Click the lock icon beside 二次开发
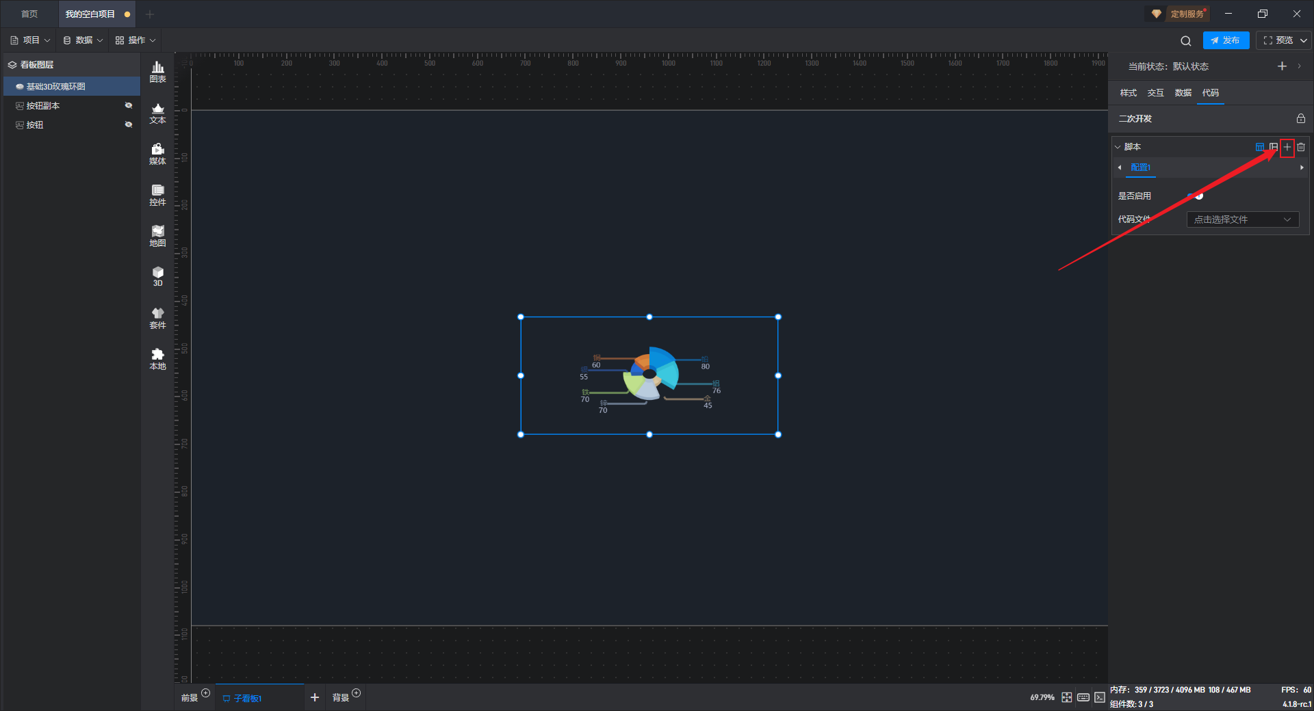The image size is (1314, 711). tap(1300, 118)
